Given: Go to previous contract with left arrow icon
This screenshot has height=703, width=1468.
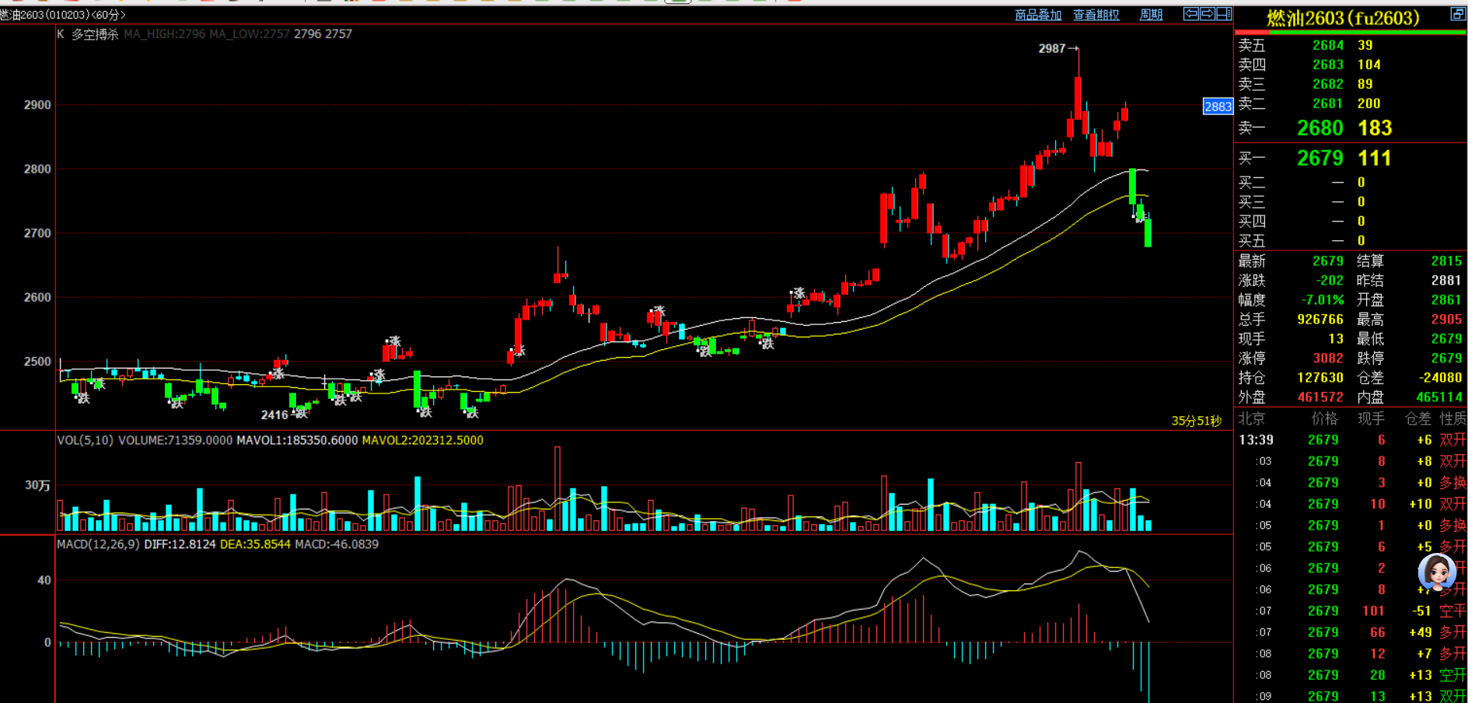Looking at the screenshot, I should 1190,14.
